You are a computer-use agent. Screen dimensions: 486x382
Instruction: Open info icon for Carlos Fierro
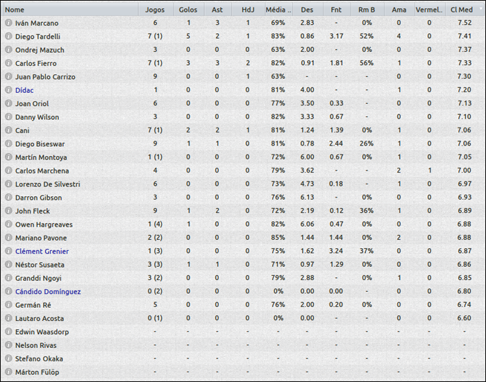[x=8, y=63]
